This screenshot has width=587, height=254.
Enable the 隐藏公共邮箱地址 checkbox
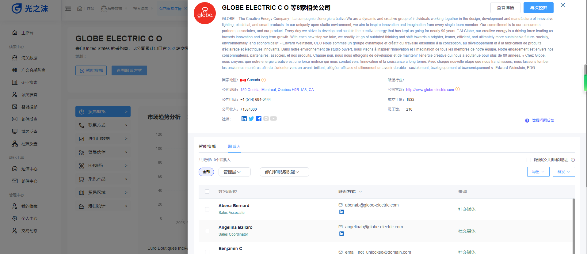tap(529, 160)
